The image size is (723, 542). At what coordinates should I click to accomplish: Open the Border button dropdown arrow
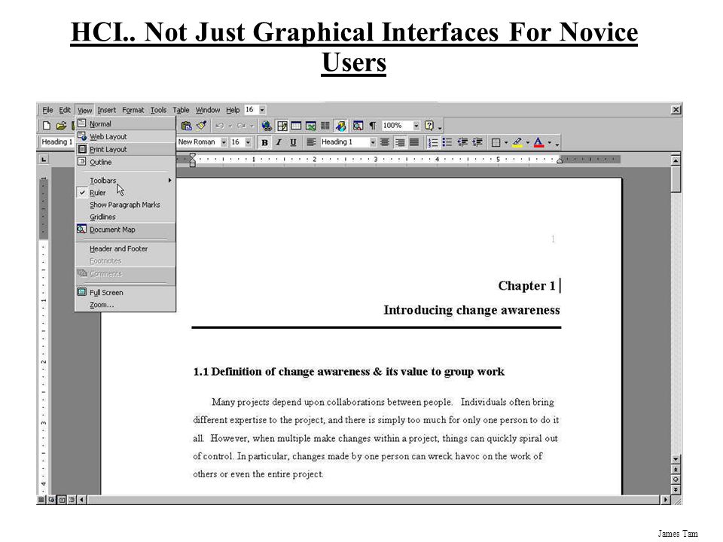click(x=506, y=143)
